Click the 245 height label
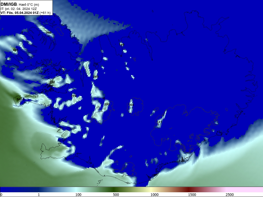This screenshot has height=197, width=263. (x=96, y=76)
